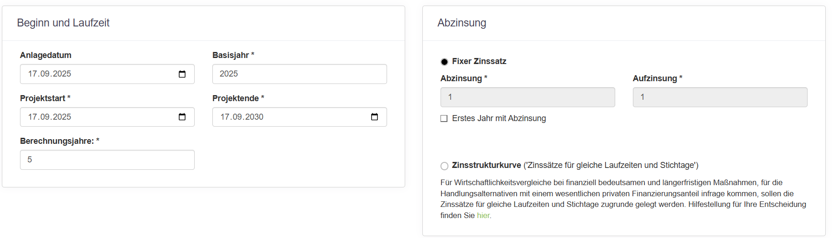The height and width of the screenshot is (238, 835).
Task: Select the month segment of Anlagedatum
Action: [x=45, y=74]
